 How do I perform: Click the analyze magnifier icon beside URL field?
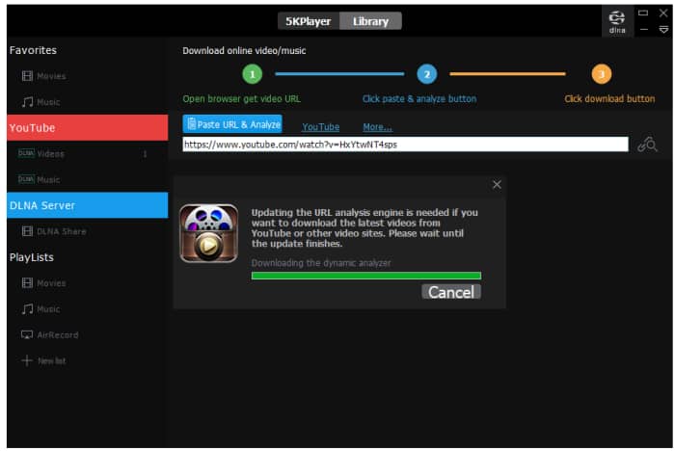pos(647,145)
